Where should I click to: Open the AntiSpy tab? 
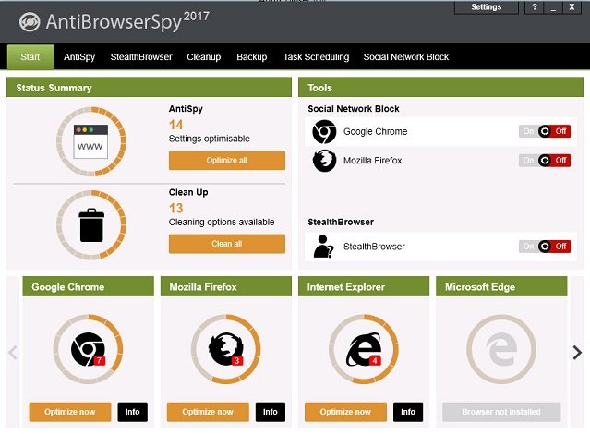pos(79,57)
